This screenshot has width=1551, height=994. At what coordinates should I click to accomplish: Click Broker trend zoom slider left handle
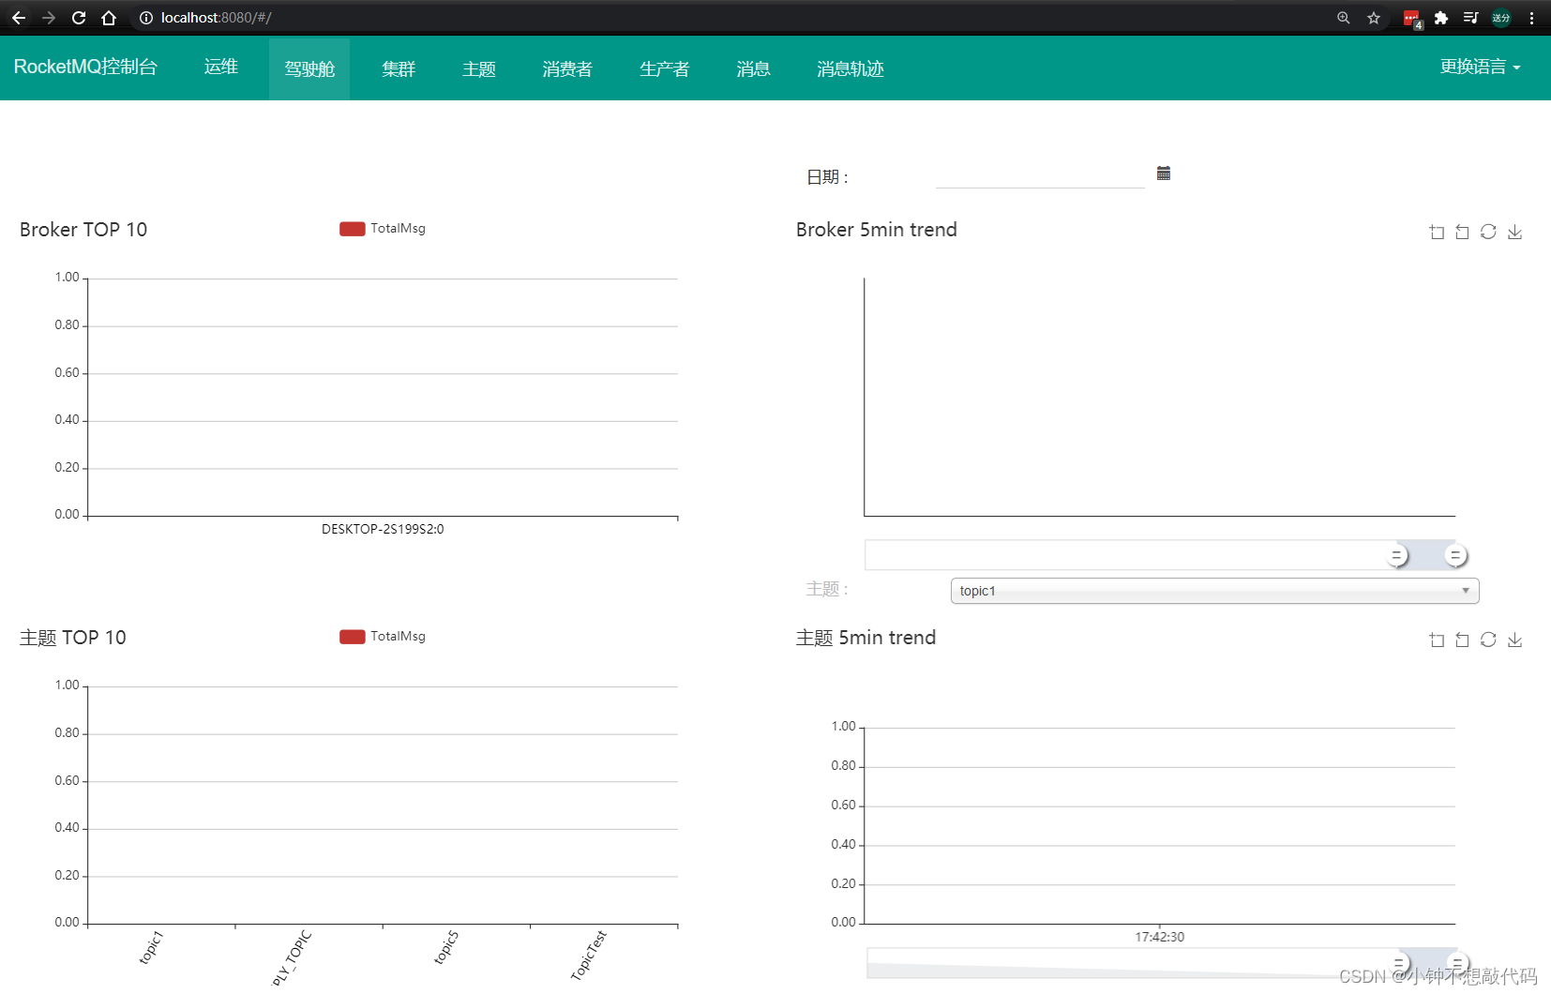[x=1397, y=555]
